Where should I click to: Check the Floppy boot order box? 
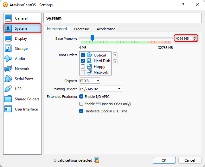pos(83,67)
